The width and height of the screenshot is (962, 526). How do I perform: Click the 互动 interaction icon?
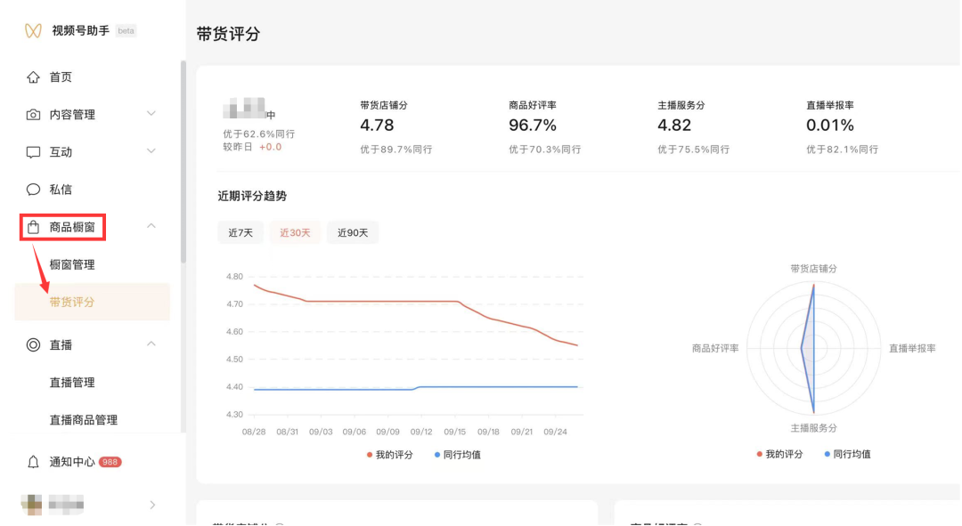pyautogui.click(x=31, y=151)
